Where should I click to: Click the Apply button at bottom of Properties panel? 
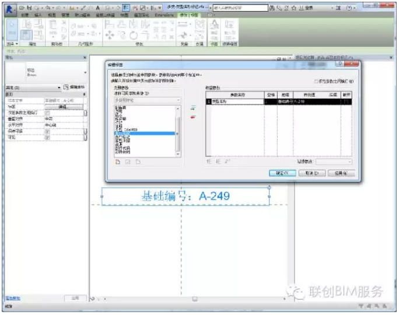click(75, 298)
